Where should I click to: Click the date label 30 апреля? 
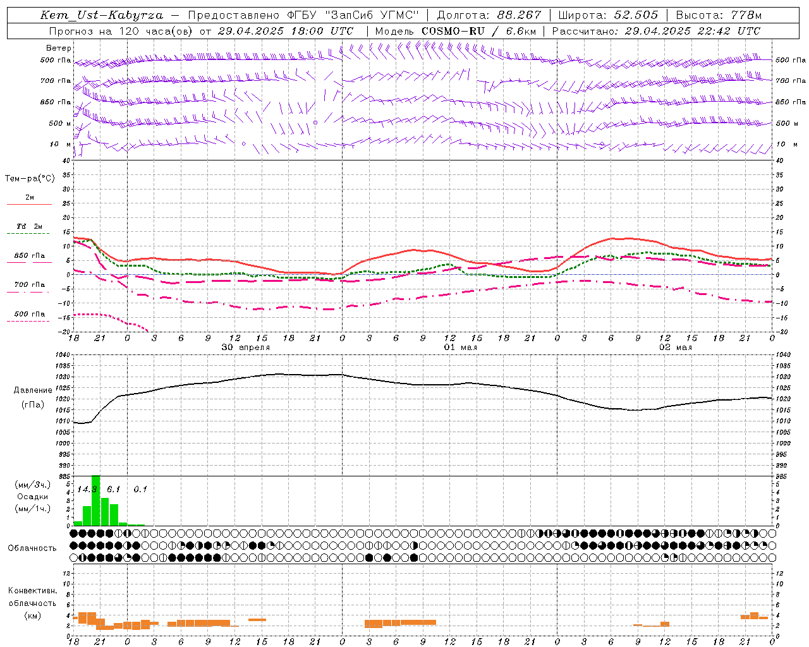pos(246,348)
